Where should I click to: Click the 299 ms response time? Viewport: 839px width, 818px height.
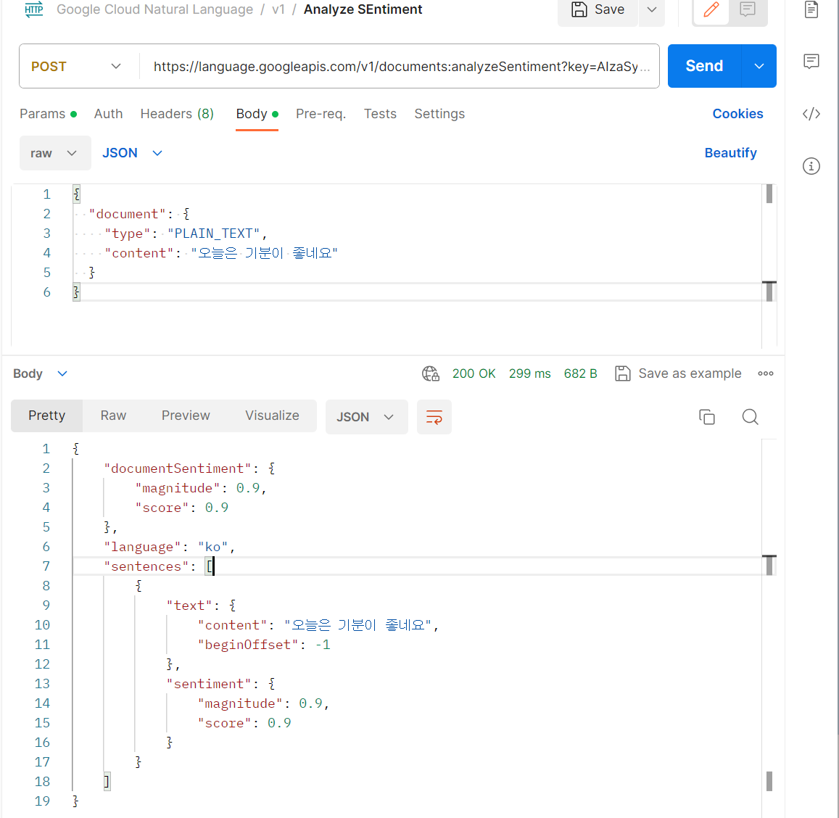(x=529, y=373)
